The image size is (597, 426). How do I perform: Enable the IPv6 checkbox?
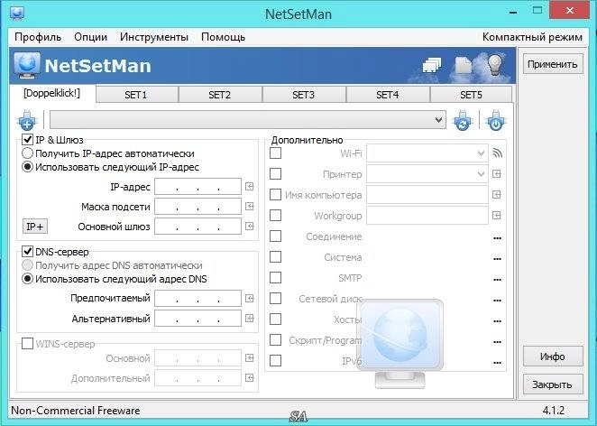[x=275, y=360]
